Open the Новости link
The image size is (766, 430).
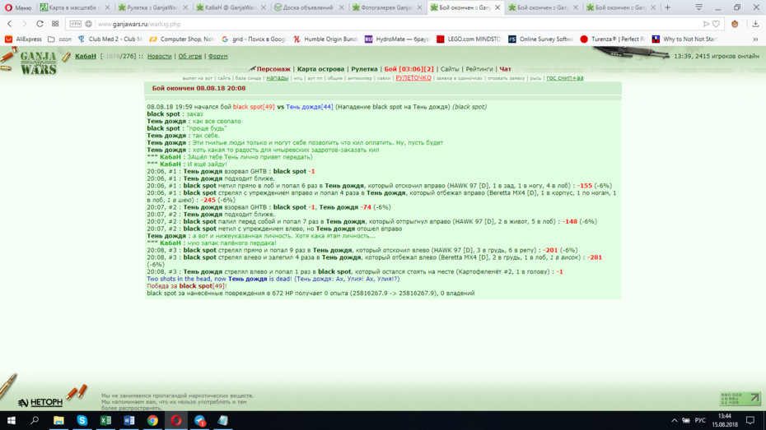(159, 56)
